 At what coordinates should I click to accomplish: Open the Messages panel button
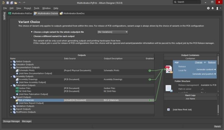(27, 121)
